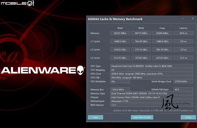This screenshot has height=128, width=197.
Task: Click Memory Bus field 1330.4 MHz
Action: pyautogui.click(x=120, y=90)
